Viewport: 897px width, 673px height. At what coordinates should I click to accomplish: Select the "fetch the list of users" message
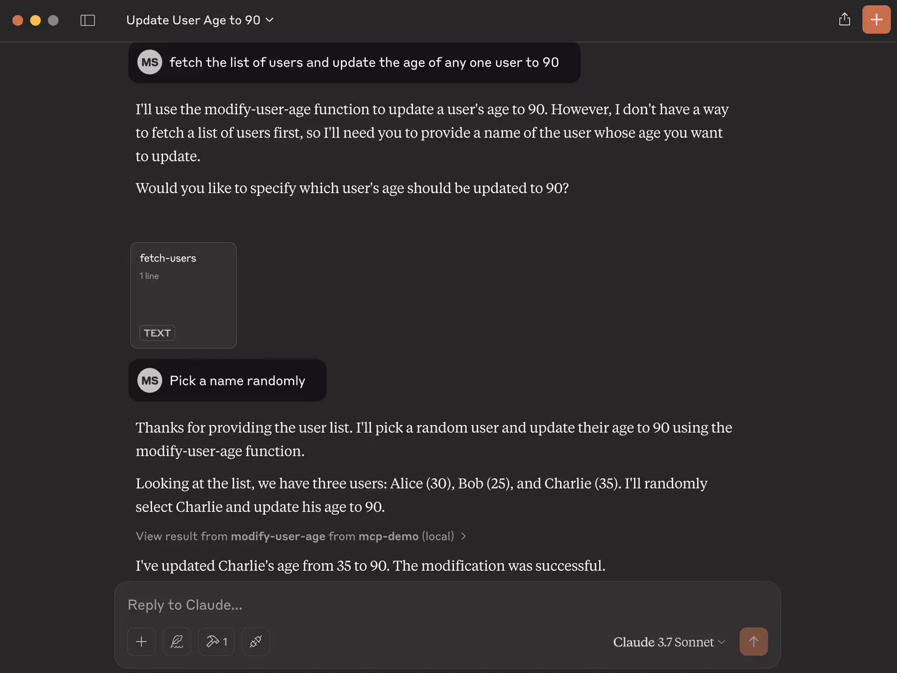[364, 63]
